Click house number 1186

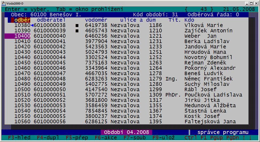point(155,25)
